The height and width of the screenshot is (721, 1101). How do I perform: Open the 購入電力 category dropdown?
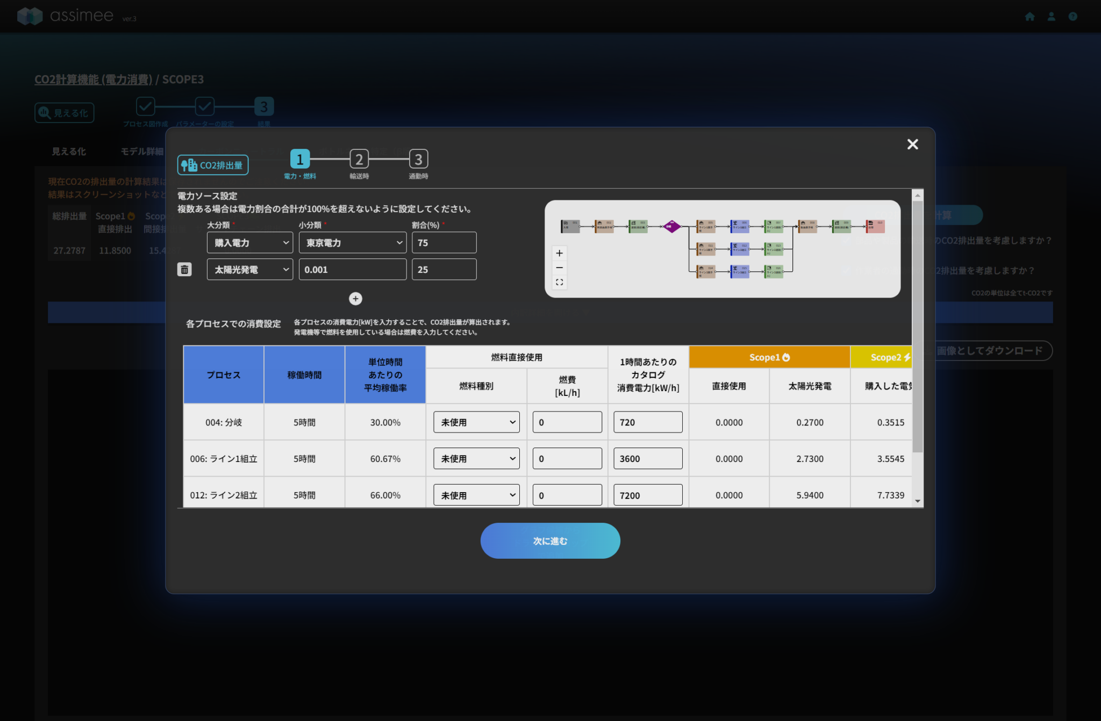(250, 243)
